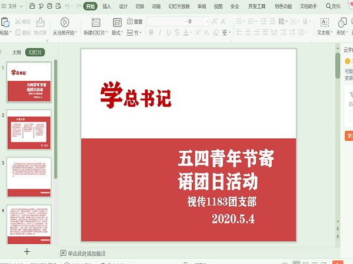Toggle Underline formatting
Image resolution: width=353 pixels, height=264 pixels.
point(168,33)
